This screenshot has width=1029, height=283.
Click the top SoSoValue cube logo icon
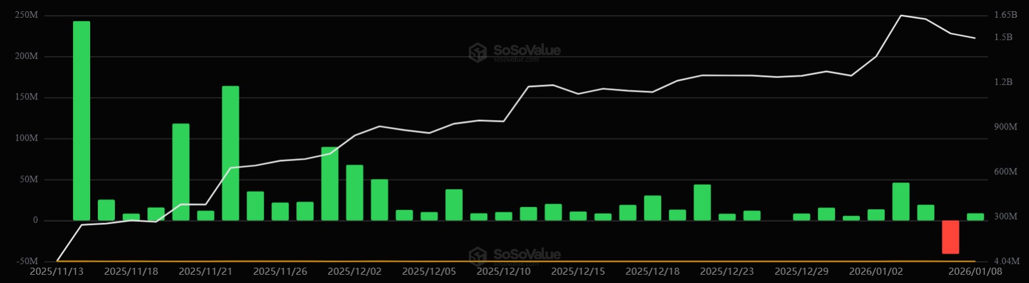pos(478,52)
